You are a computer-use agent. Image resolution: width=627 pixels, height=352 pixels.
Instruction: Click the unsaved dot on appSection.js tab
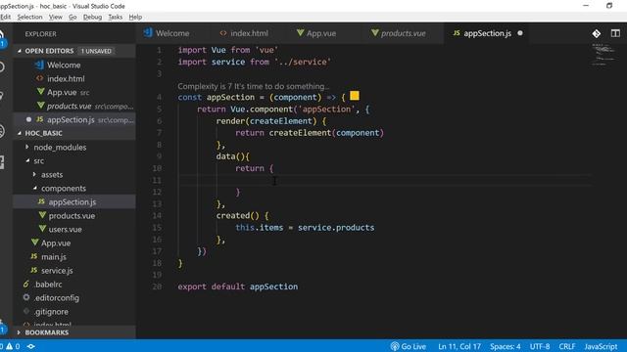[x=520, y=33]
